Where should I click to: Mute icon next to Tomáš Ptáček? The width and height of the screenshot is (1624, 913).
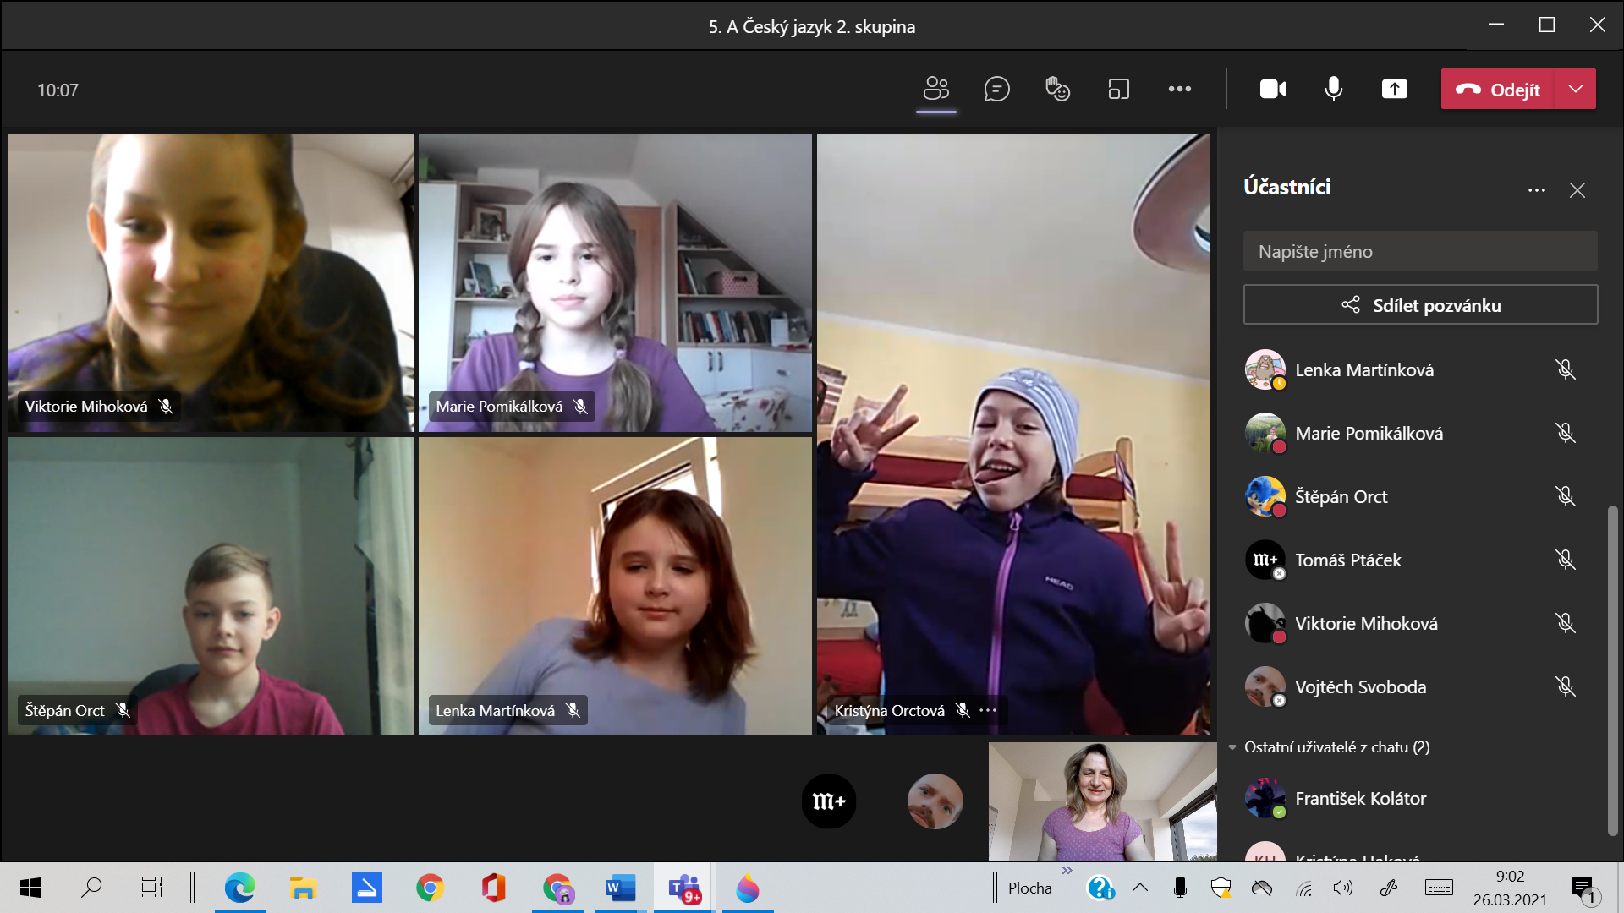click(x=1565, y=560)
